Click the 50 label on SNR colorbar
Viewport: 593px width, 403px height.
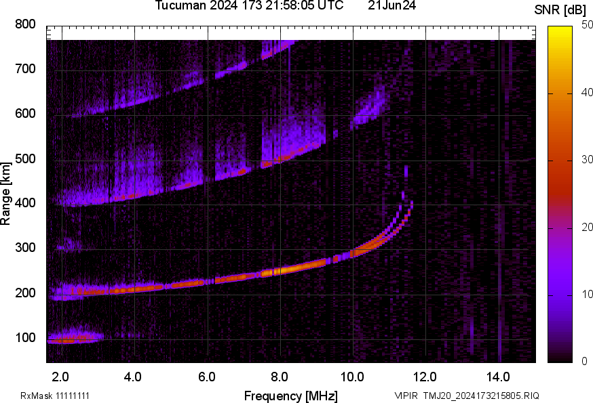coord(587,25)
